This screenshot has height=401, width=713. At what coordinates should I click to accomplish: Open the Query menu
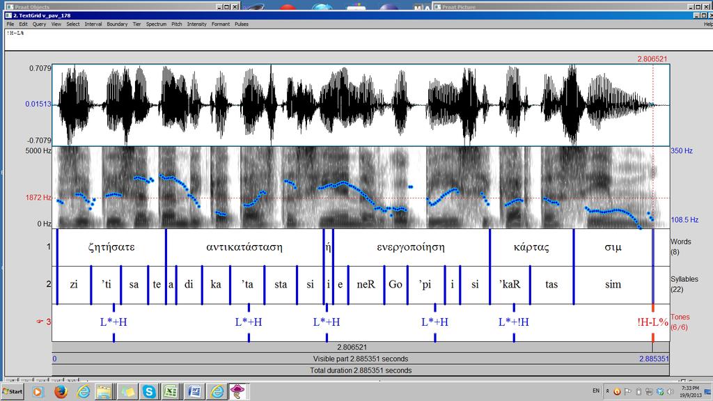point(39,24)
